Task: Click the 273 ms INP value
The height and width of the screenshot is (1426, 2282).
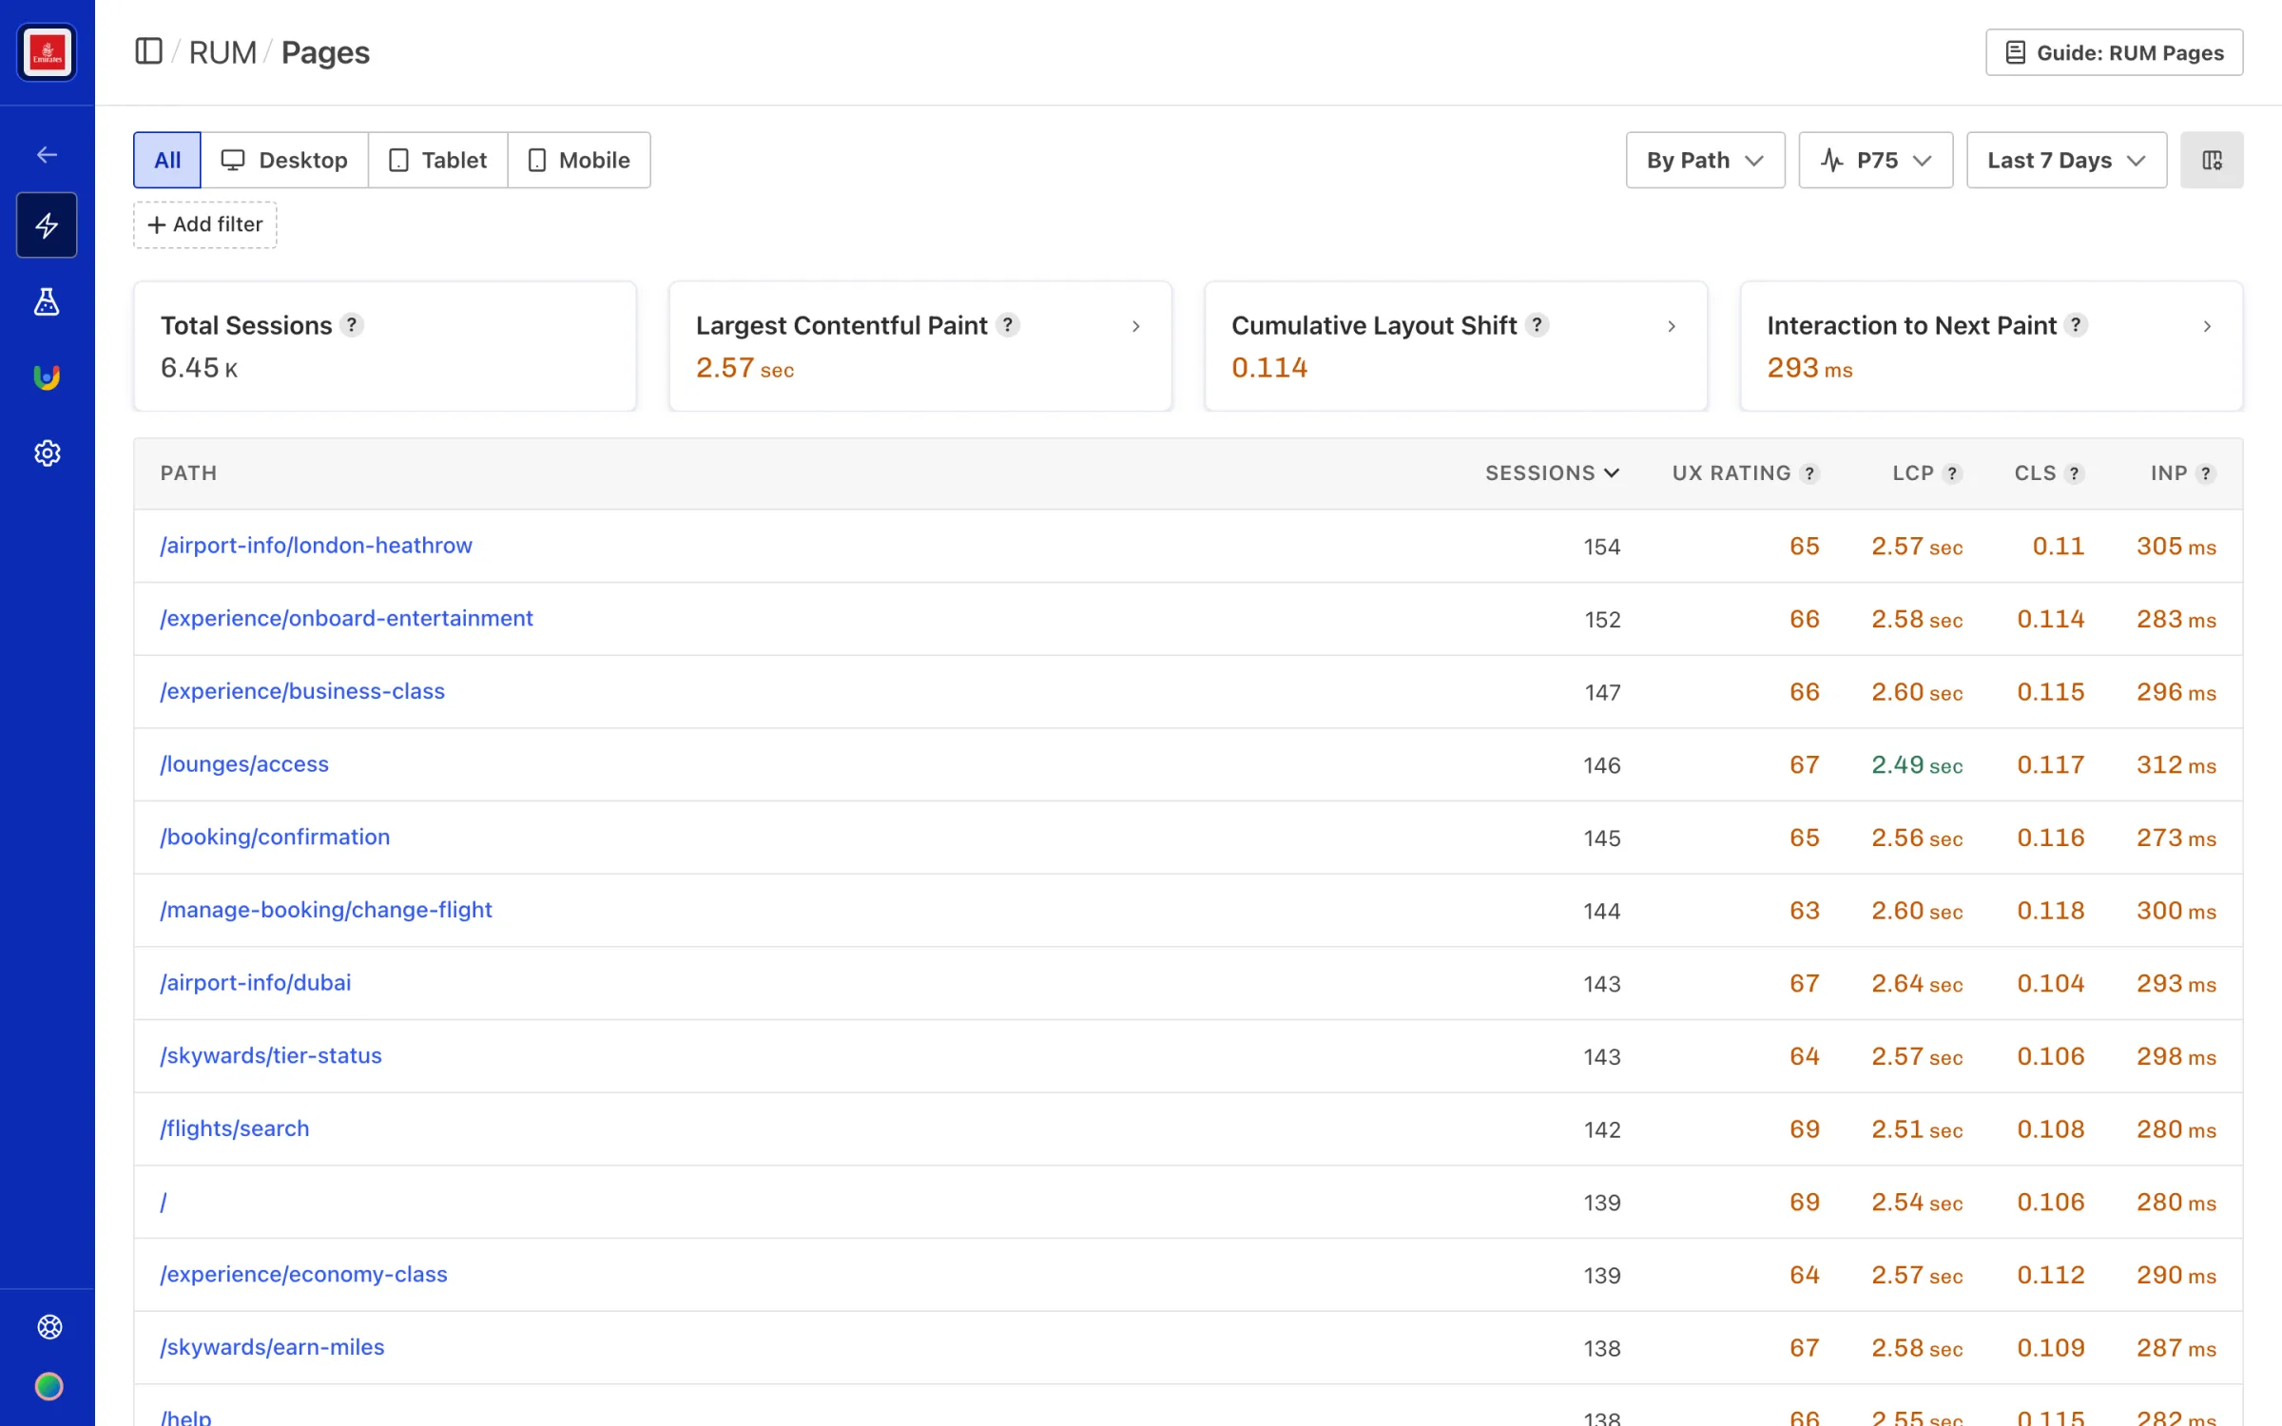Action: point(2176,838)
